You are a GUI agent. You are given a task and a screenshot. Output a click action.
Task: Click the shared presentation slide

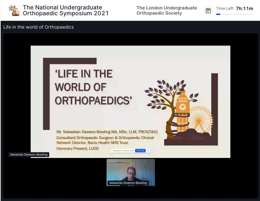[x=130, y=101]
